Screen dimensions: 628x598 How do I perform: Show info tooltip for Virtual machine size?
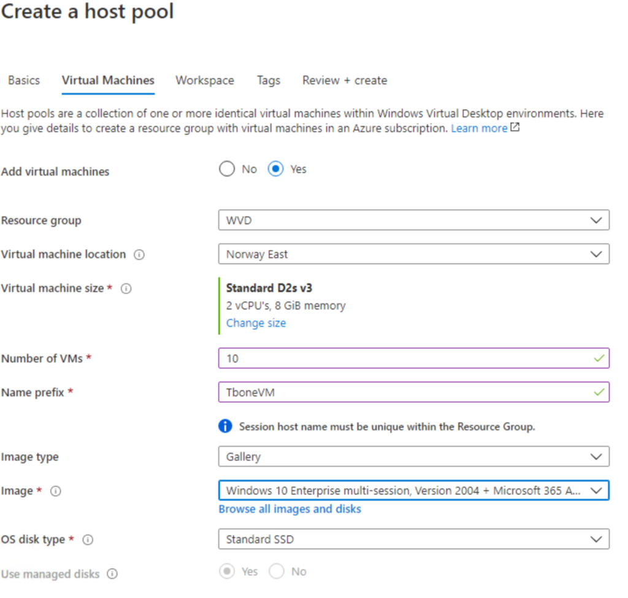[x=126, y=289]
